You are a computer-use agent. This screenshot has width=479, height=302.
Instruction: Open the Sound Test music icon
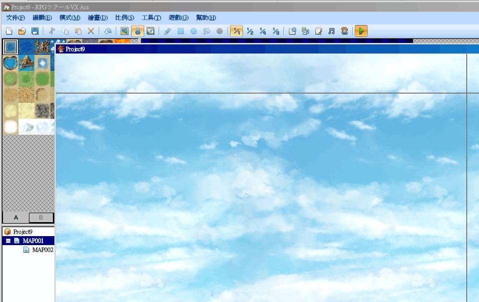(x=331, y=31)
